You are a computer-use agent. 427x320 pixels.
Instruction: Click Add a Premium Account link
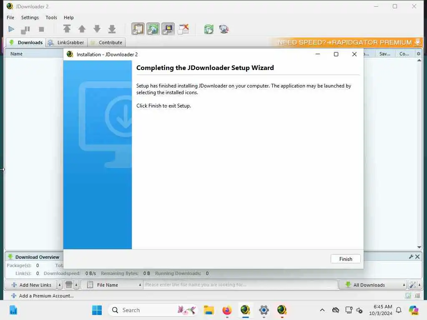click(x=43, y=296)
